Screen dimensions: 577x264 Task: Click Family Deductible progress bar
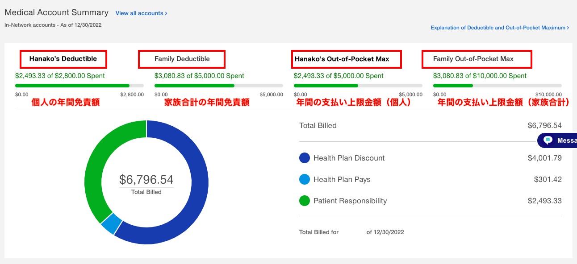(x=219, y=85)
